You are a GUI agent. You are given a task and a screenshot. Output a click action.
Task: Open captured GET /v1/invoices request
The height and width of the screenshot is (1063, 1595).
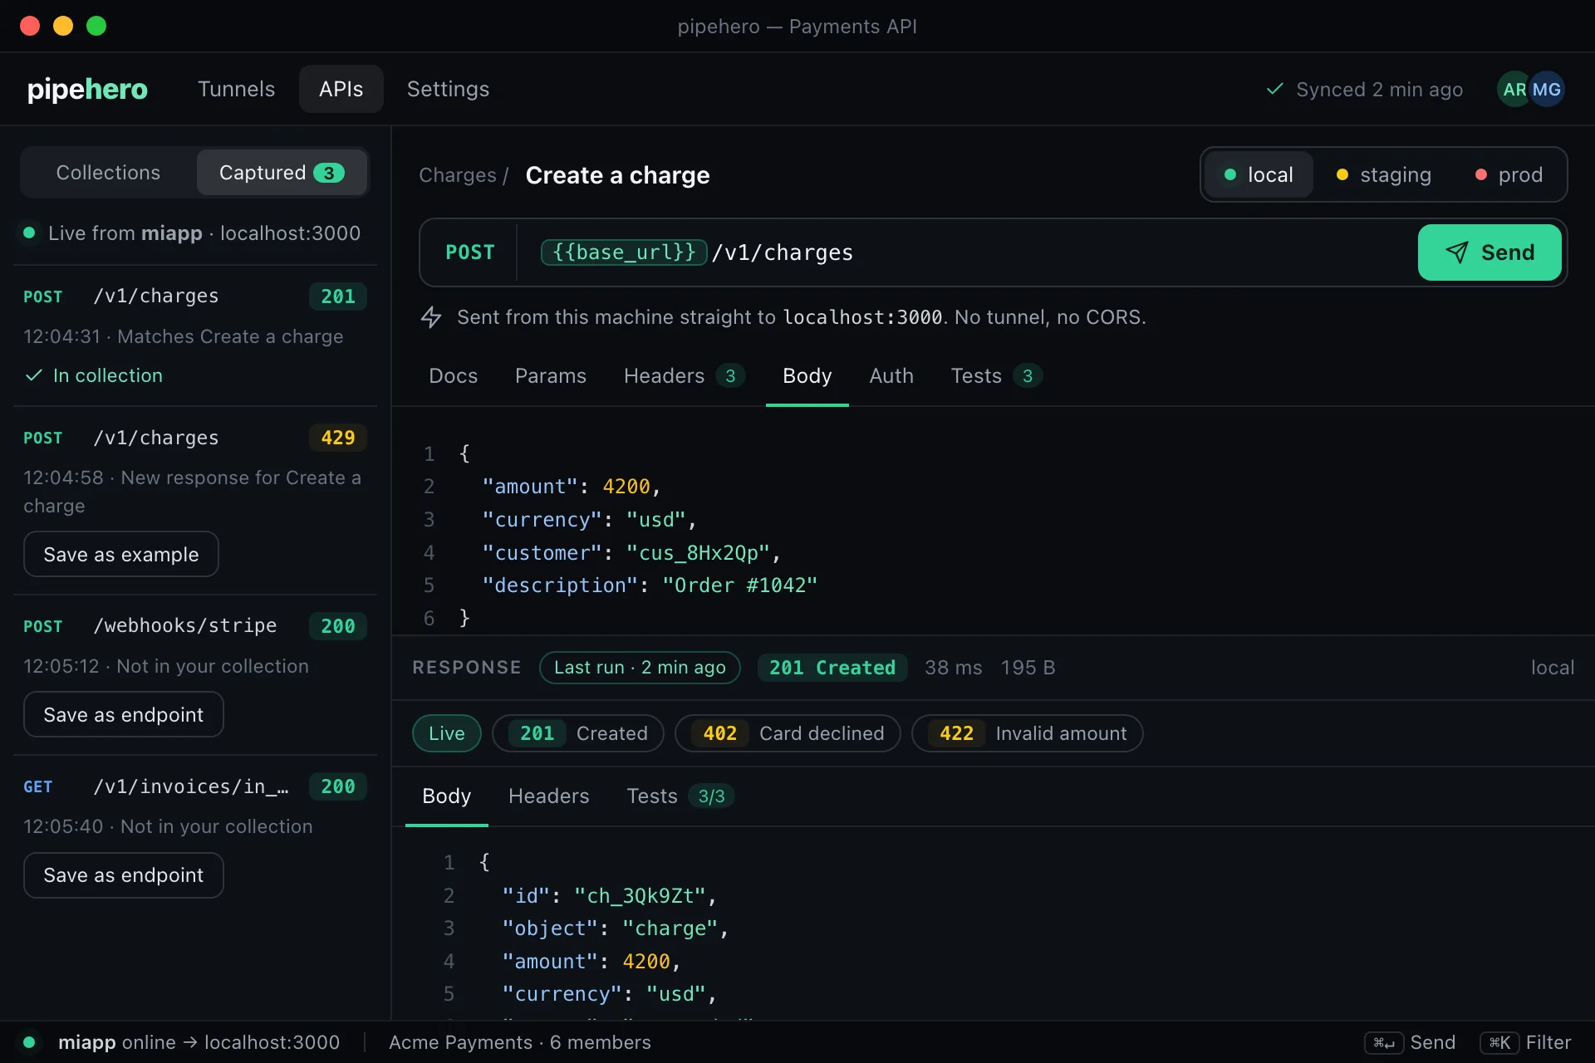tap(195, 835)
